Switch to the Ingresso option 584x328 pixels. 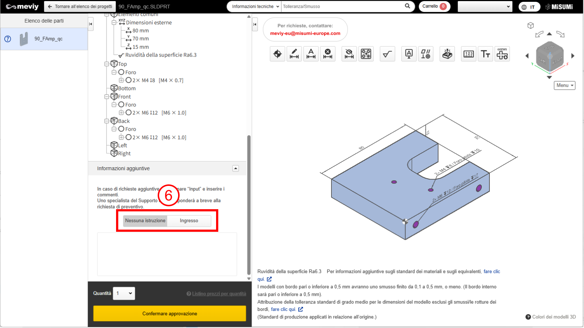pyautogui.click(x=189, y=221)
